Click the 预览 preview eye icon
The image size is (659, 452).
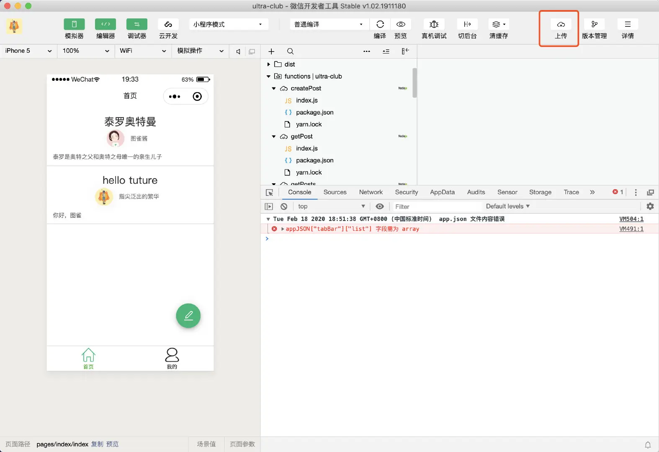[401, 24]
